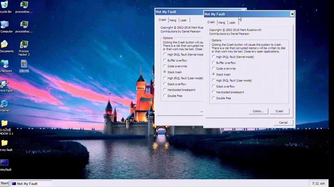This screenshot has height=187, width=334.
Task: Select Hardcoded breakpoint in back Not My Fault window
Action: click(x=179, y=90)
